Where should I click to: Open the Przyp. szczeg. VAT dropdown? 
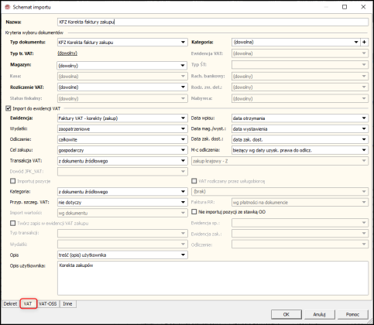tap(122, 203)
